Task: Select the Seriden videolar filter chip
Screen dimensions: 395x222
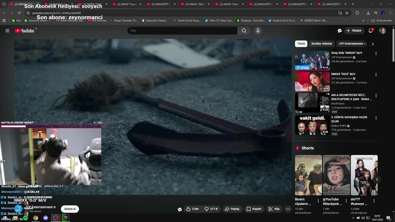Action: 322,44
